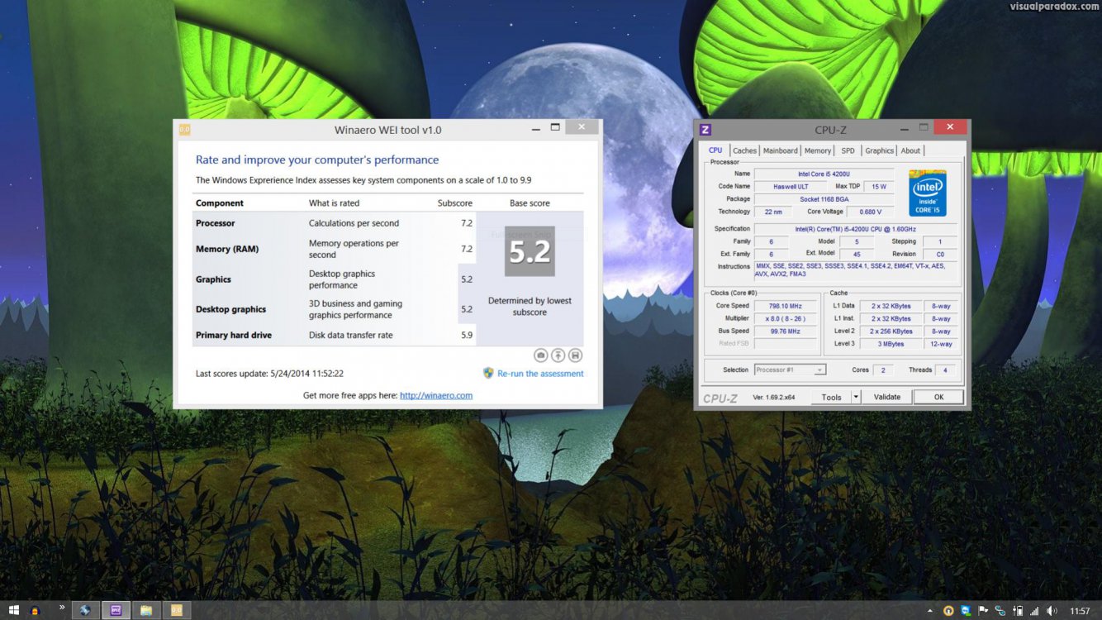
Task: Switch to the Mainboard tab in CPU-Z
Action: 781,150
